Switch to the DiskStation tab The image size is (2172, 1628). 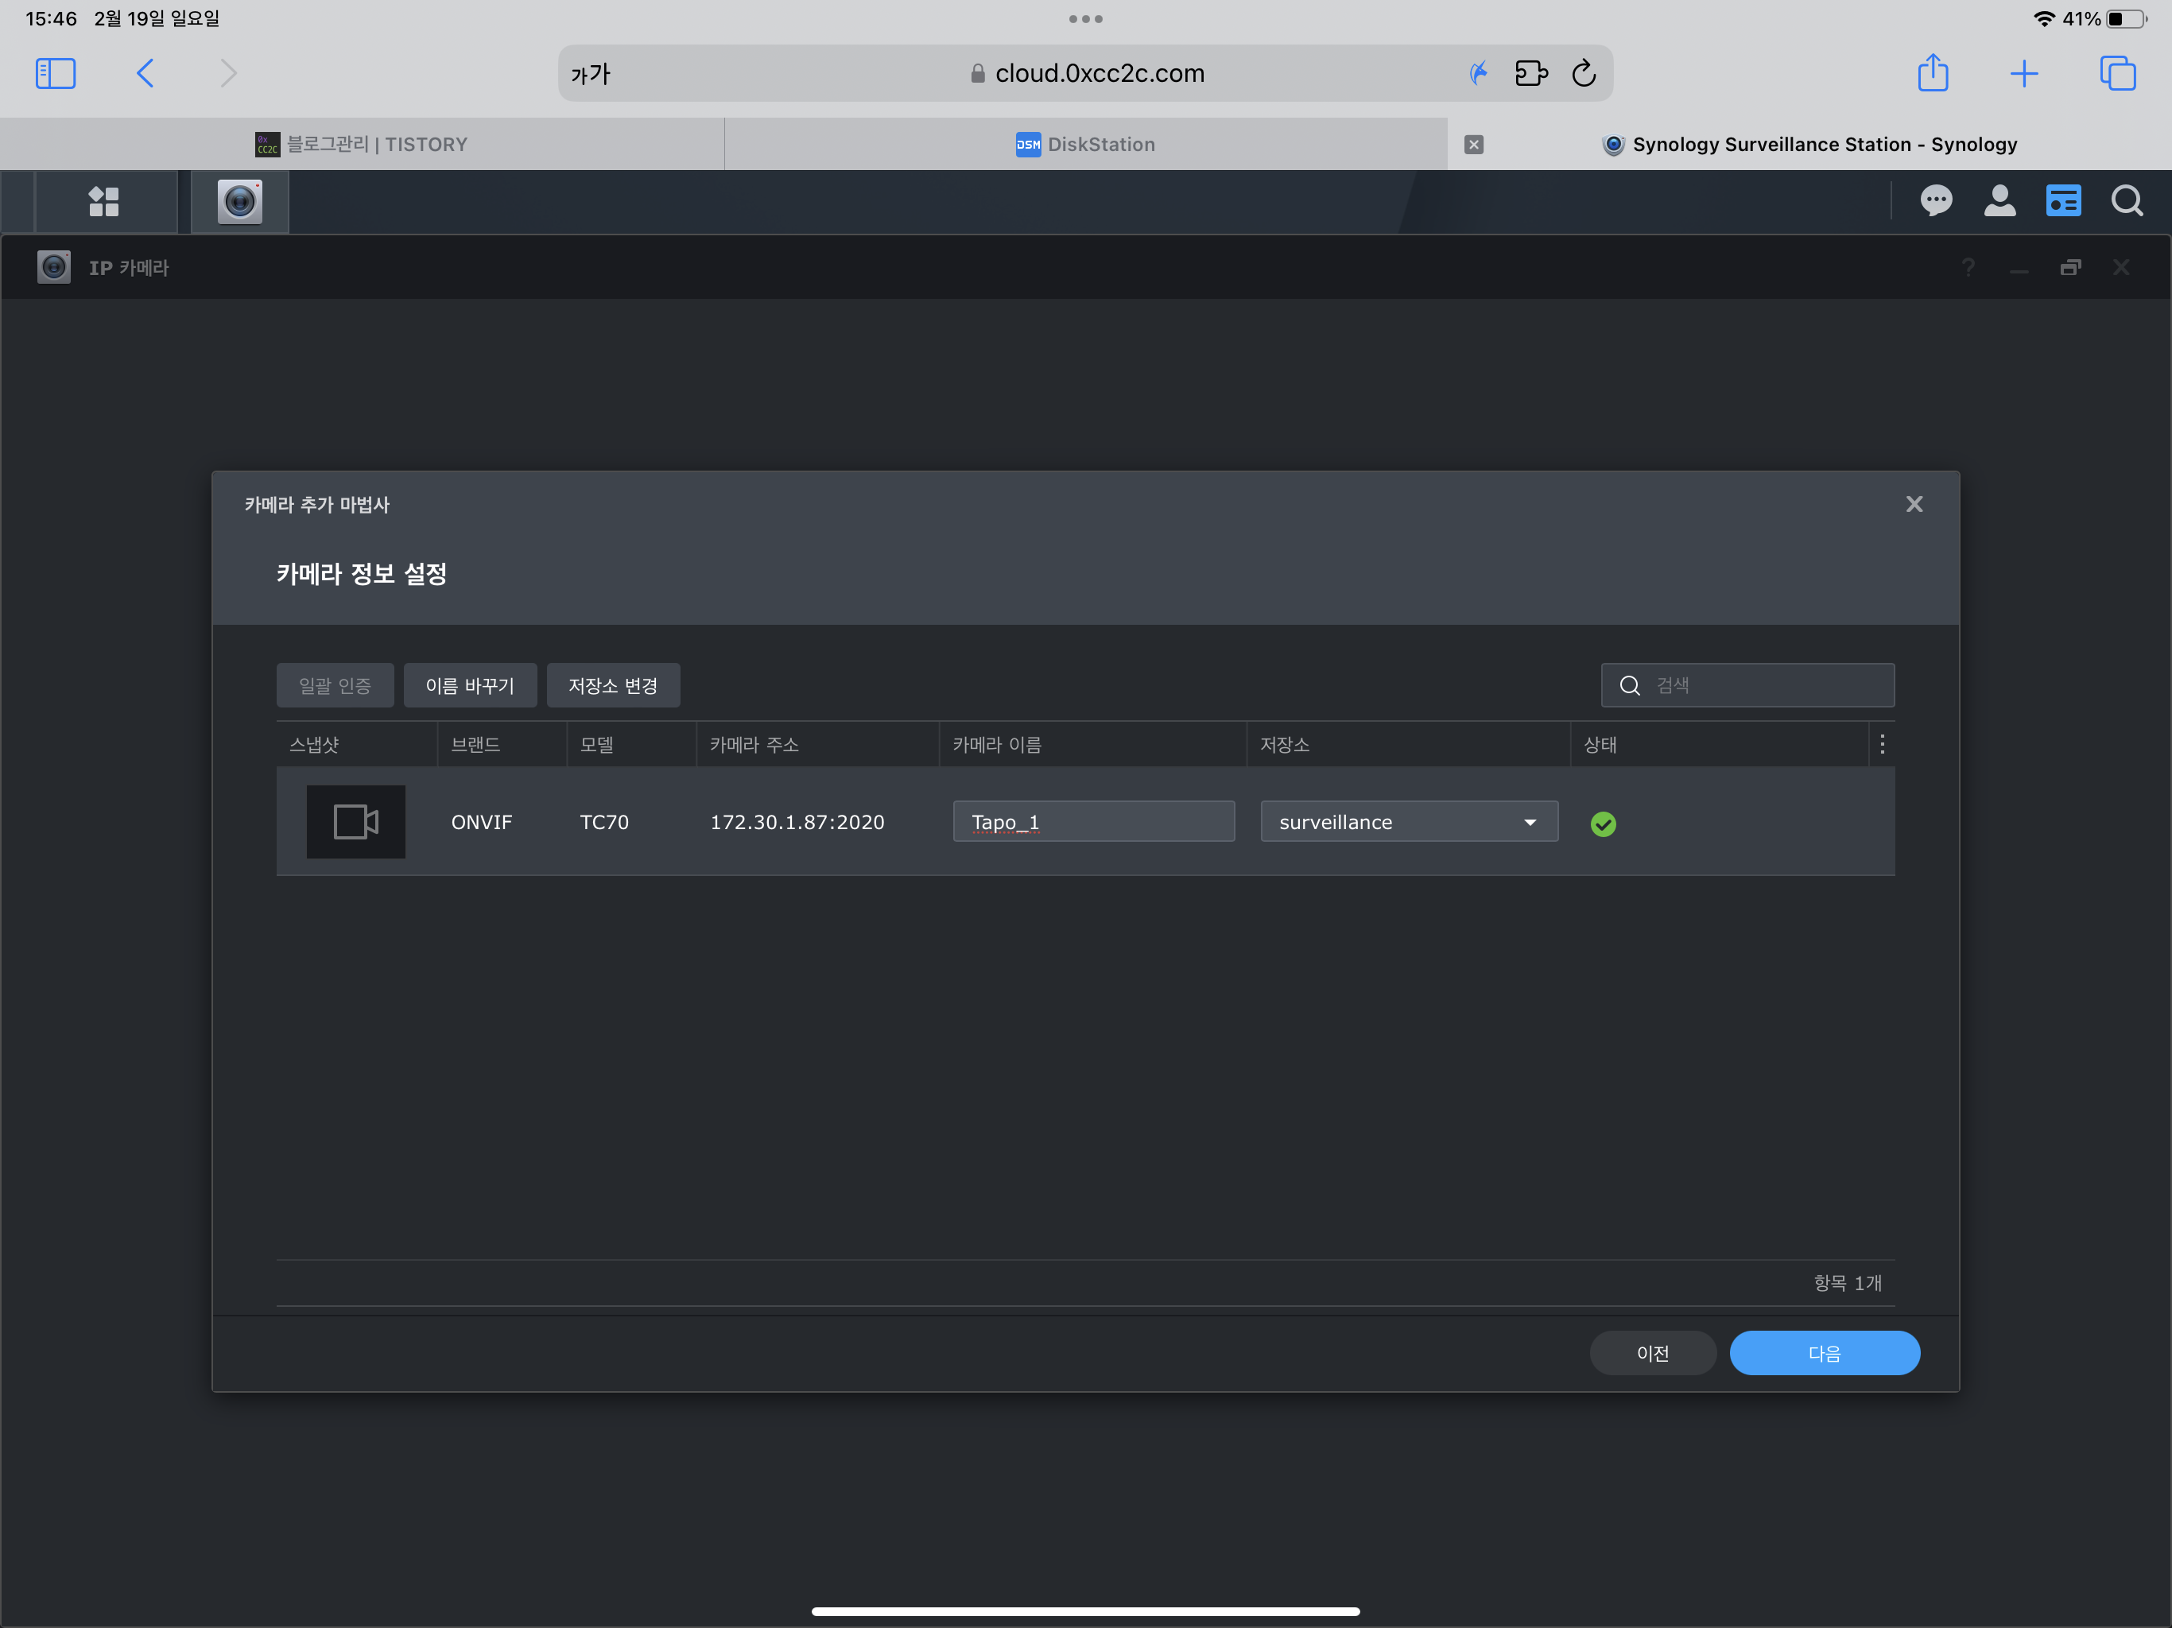(1085, 145)
